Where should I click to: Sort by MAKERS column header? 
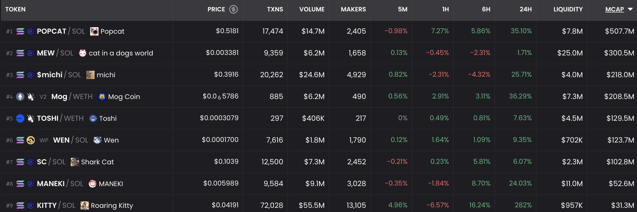(353, 9)
